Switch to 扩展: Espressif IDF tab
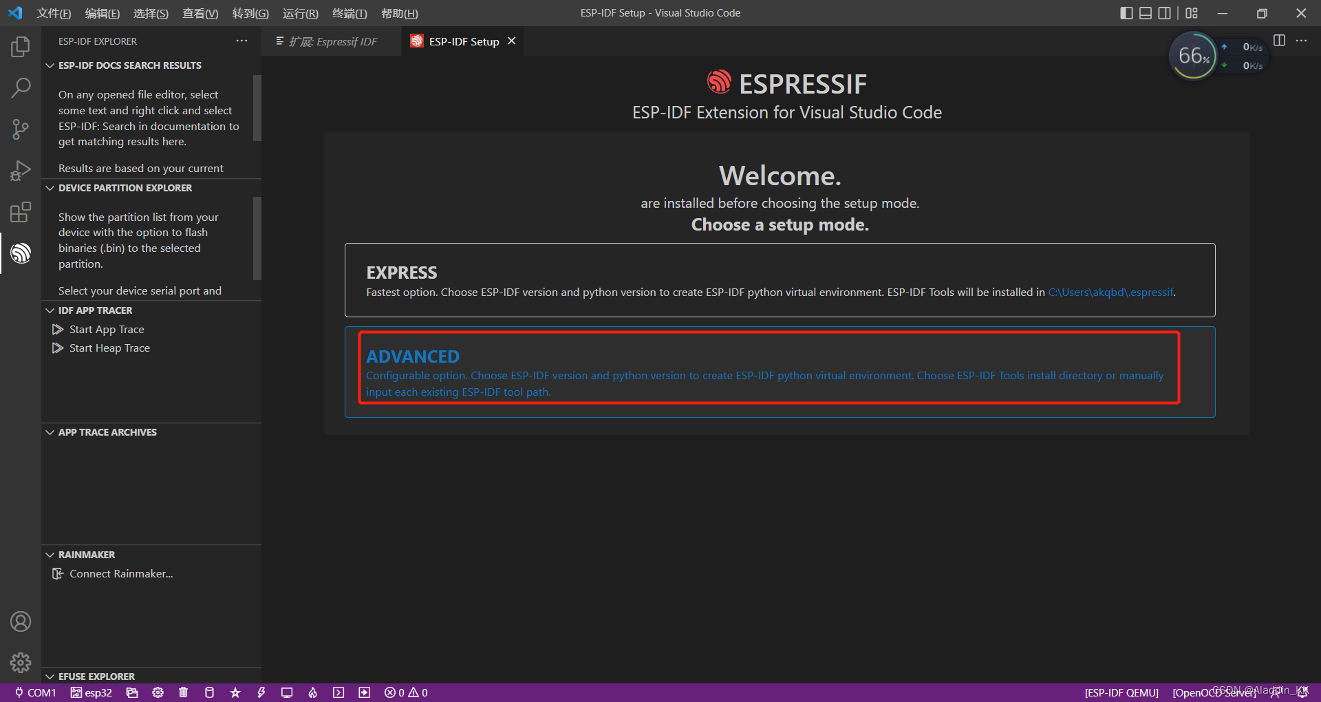1321x702 pixels. click(332, 41)
